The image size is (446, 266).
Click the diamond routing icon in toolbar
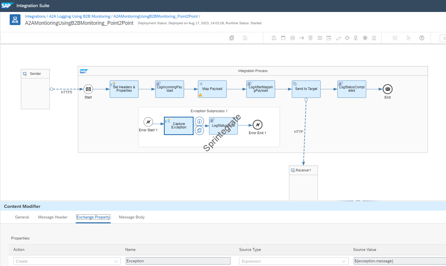point(347,38)
